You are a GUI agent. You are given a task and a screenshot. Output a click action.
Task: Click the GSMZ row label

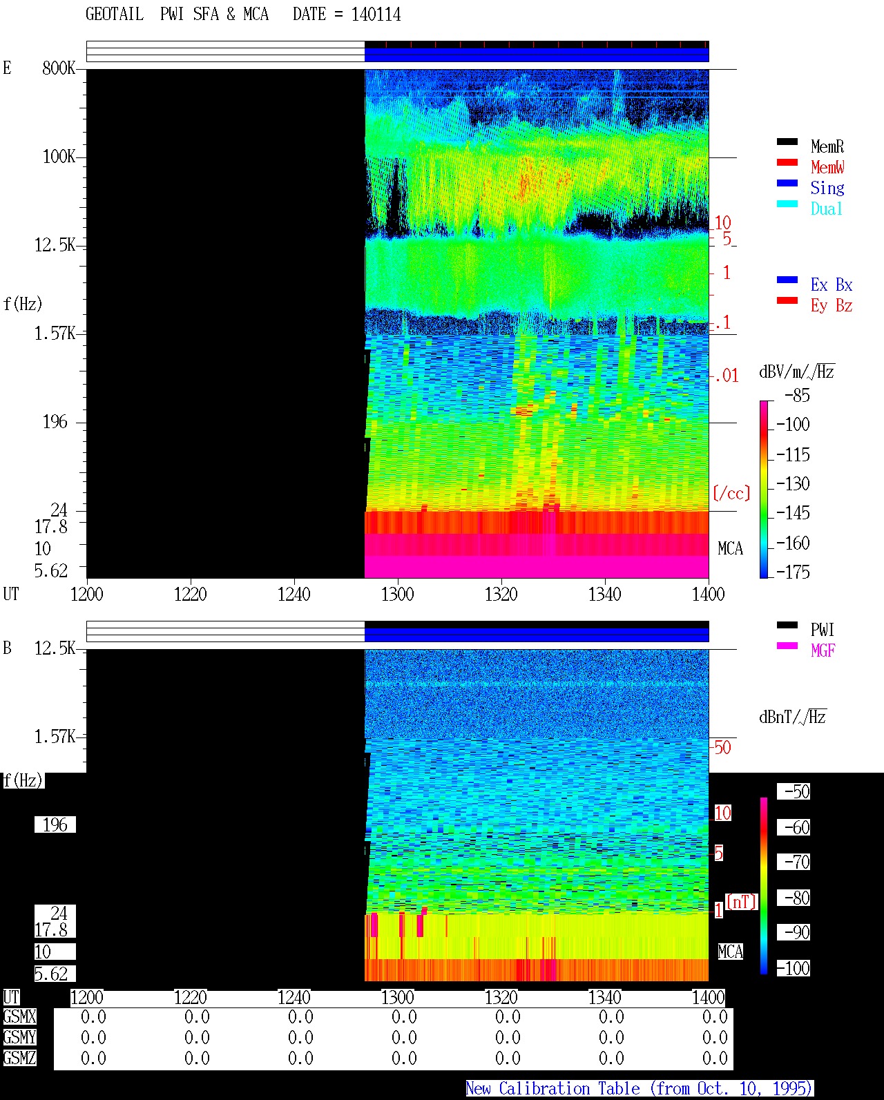tap(19, 1058)
